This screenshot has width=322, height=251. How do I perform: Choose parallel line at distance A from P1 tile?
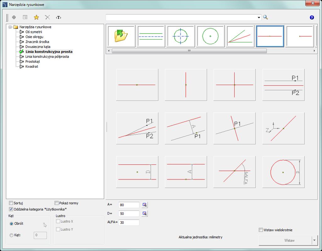pyautogui.click(x=186, y=128)
